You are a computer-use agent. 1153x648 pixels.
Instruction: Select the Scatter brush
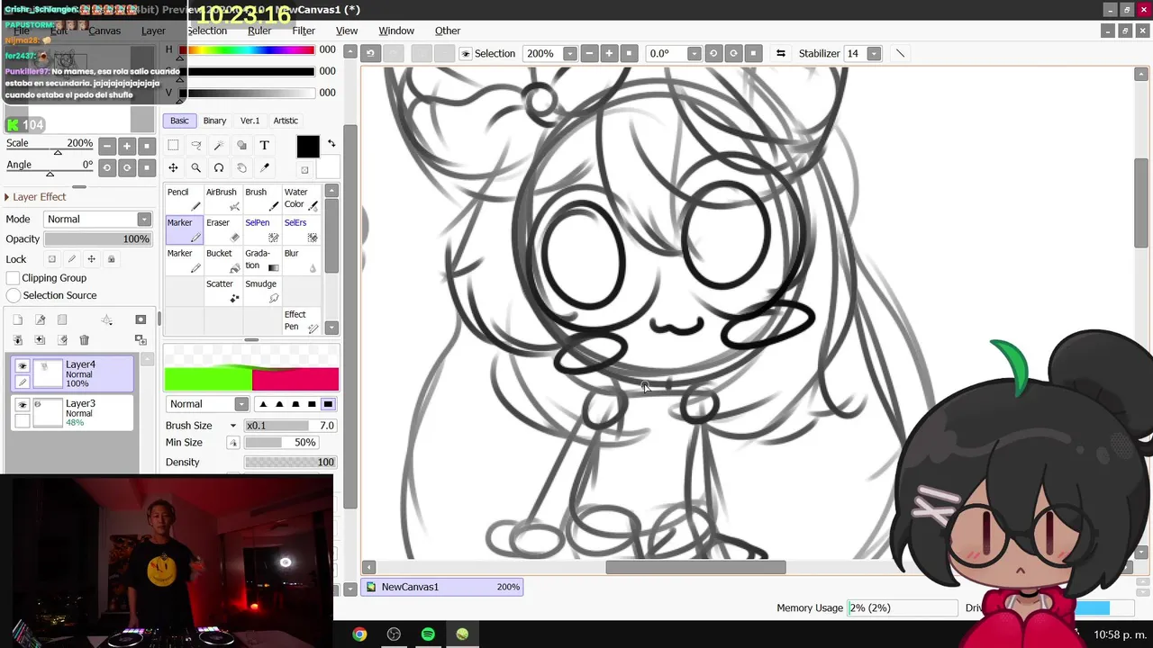(223, 291)
